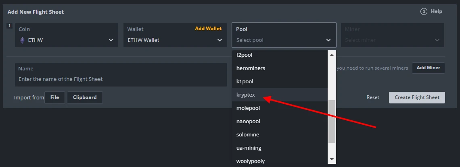Import flight sheet from File

pyautogui.click(x=54, y=97)
